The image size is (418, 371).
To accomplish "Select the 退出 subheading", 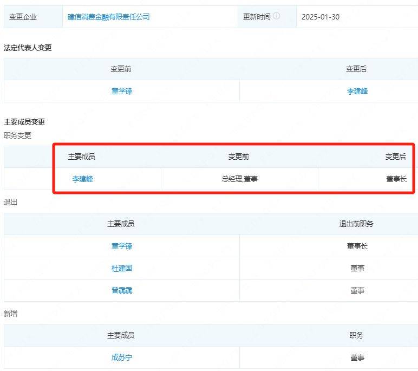I will [11, 202].
